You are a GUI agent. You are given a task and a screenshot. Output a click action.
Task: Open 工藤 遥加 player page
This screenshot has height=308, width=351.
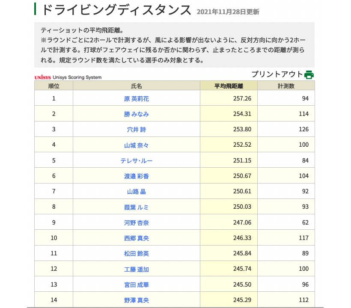pyautogui.click(x=137, y=269)
